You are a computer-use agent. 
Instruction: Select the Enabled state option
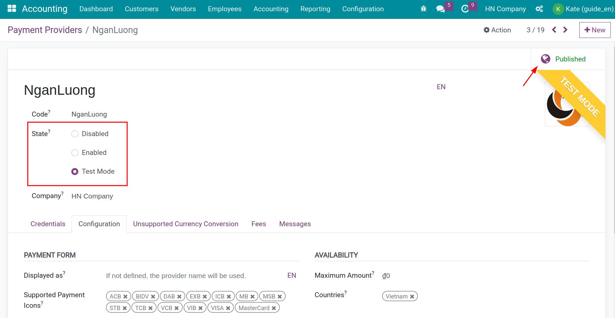[x=75, y=153]
